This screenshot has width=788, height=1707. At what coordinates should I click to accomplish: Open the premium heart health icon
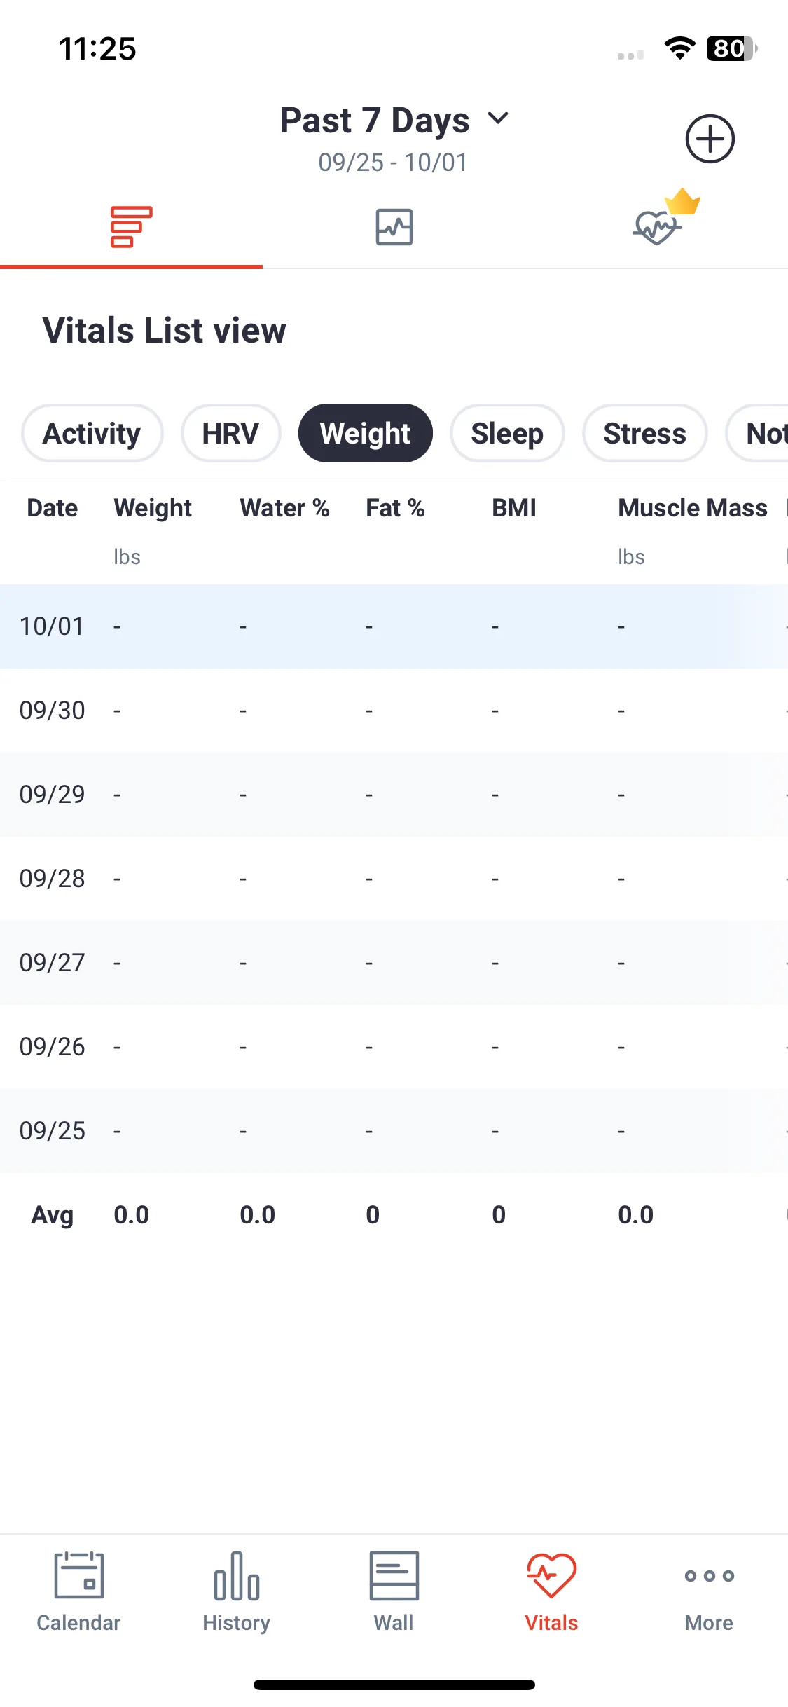point(665,217)
